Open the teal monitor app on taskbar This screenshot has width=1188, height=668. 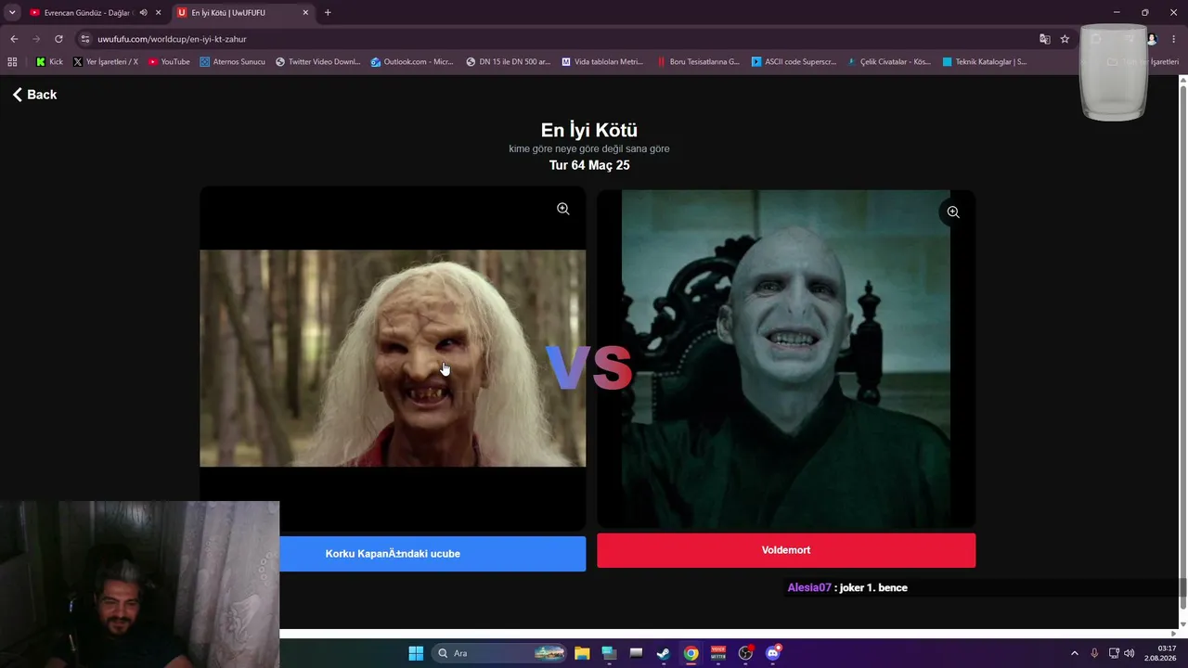click(609, 653)
